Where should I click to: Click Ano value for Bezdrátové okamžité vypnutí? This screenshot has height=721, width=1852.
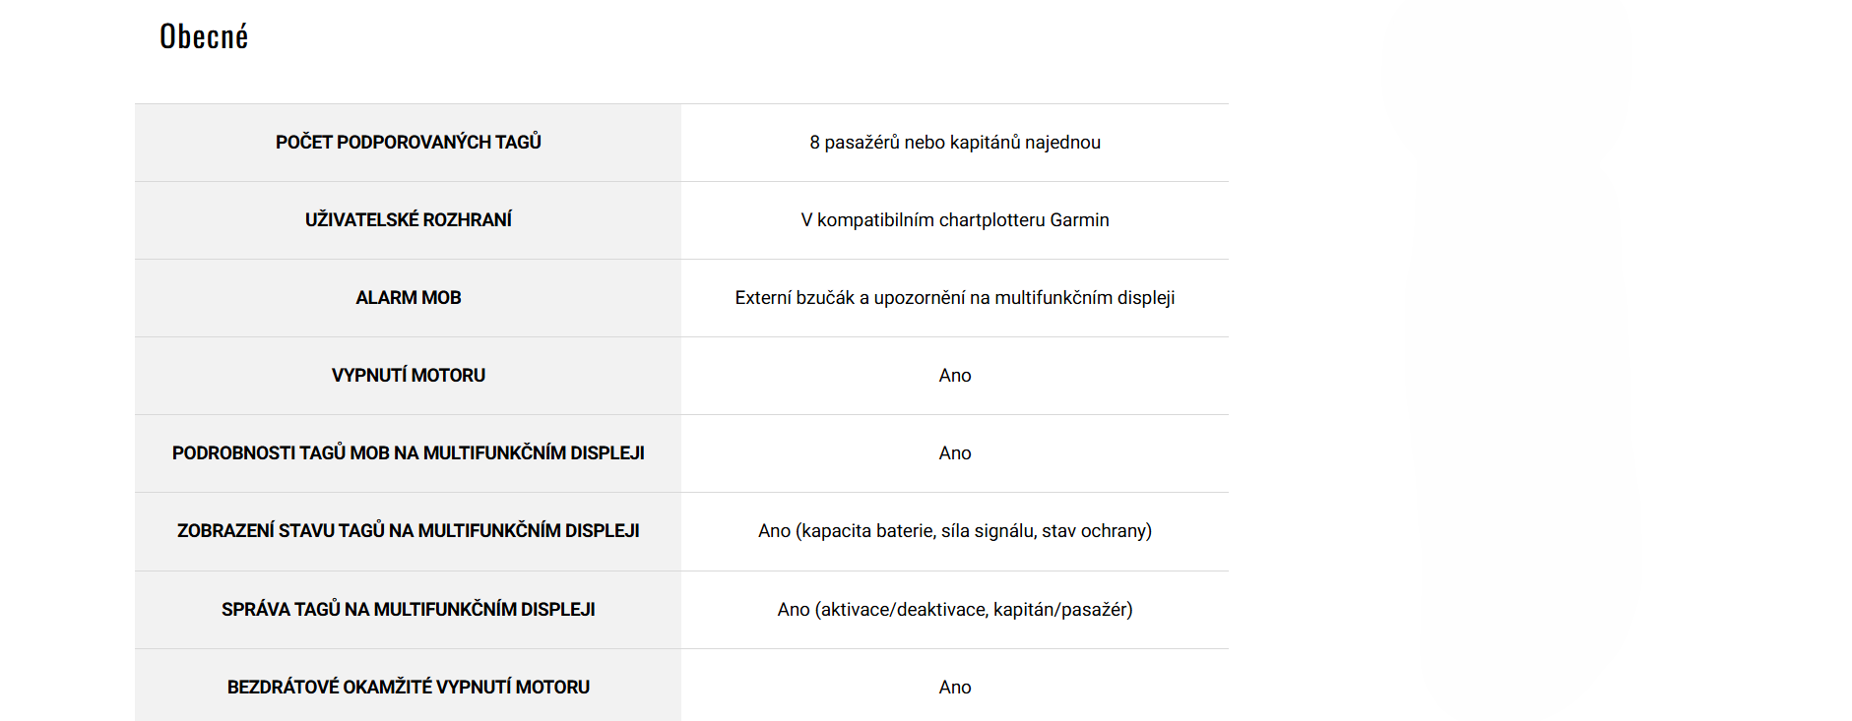954,688
